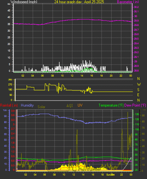Select "30.2" on the barometer axis
This screenshot has height=179, width=147.
coord(136,7)
